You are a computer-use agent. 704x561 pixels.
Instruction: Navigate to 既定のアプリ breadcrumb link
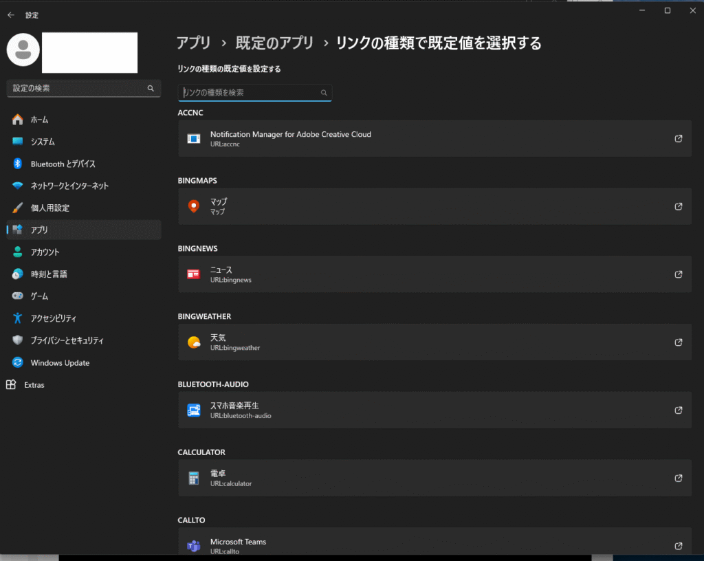[x=274, y=43]
